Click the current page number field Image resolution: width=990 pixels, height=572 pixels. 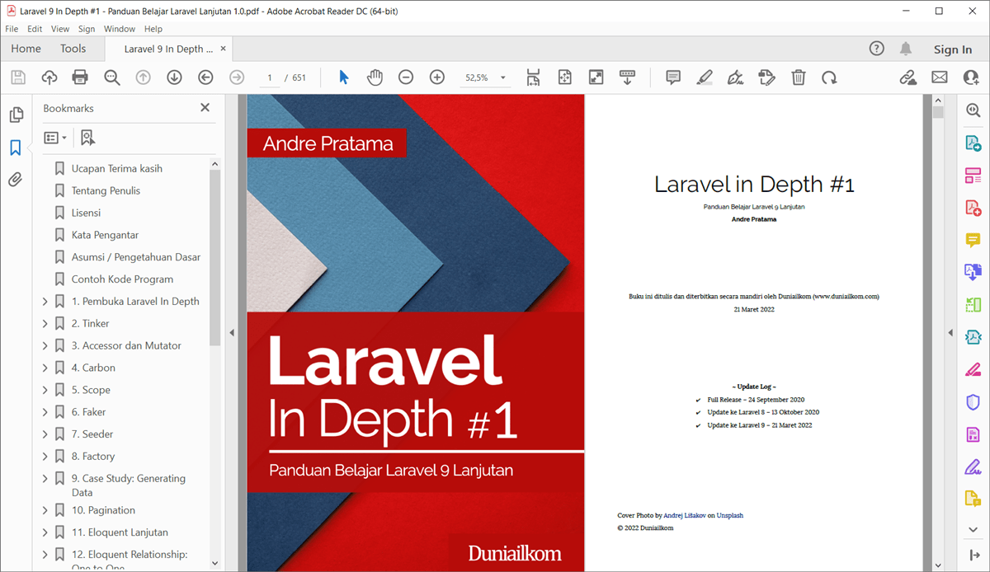pyautogui.click(x=269, y=77)
